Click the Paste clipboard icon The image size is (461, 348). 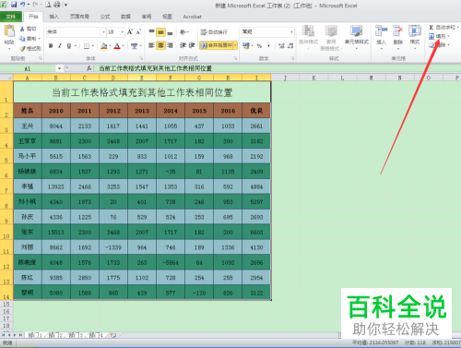click(9, 31)
